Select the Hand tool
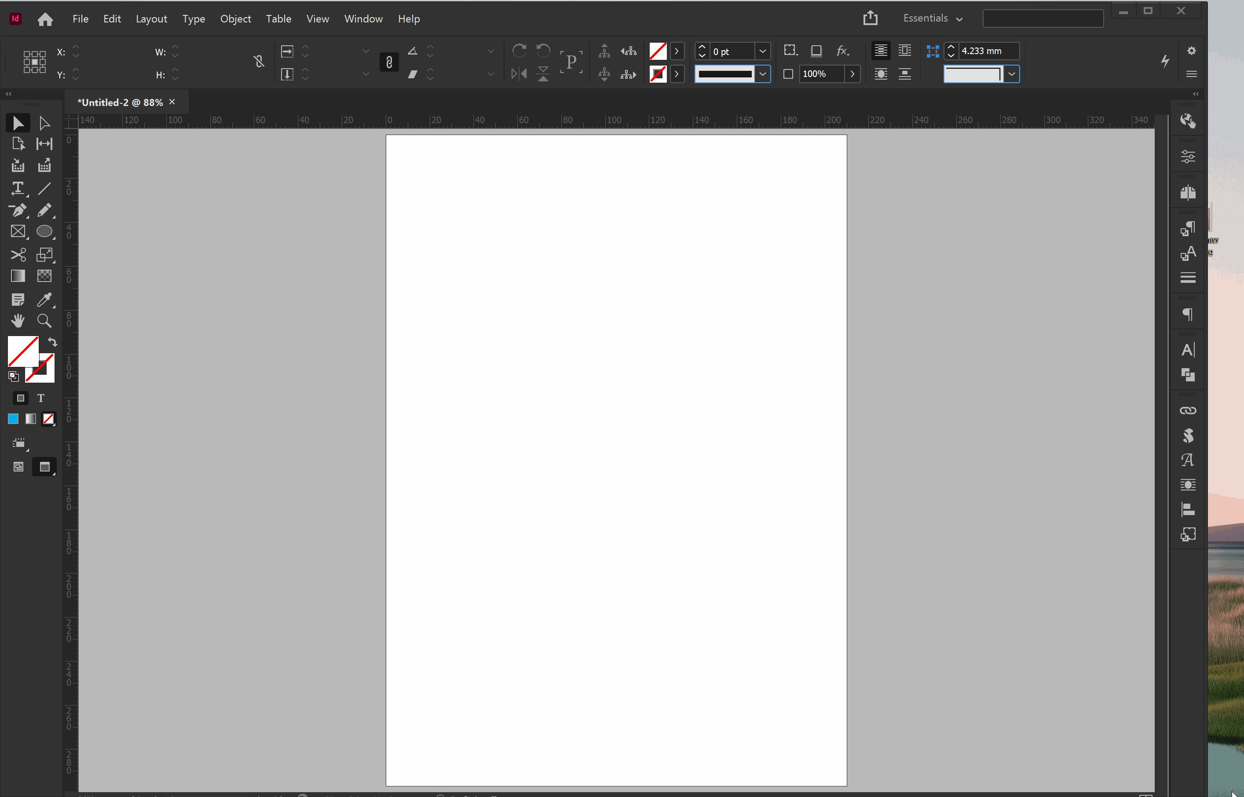Image resolution: width=1244 pixels, height=797 pixels. [18, 321]
